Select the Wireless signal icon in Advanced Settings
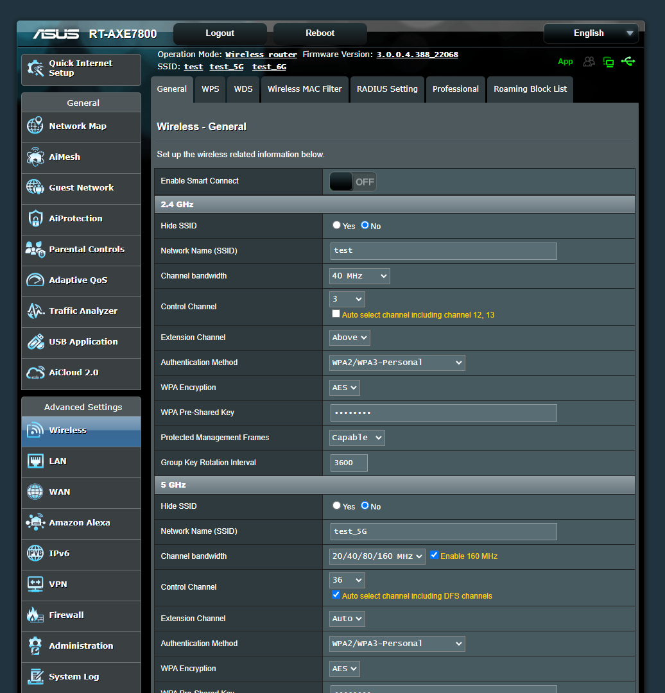Image resolution: width=665 pixels, height=693 pixels. click(35, 430)
